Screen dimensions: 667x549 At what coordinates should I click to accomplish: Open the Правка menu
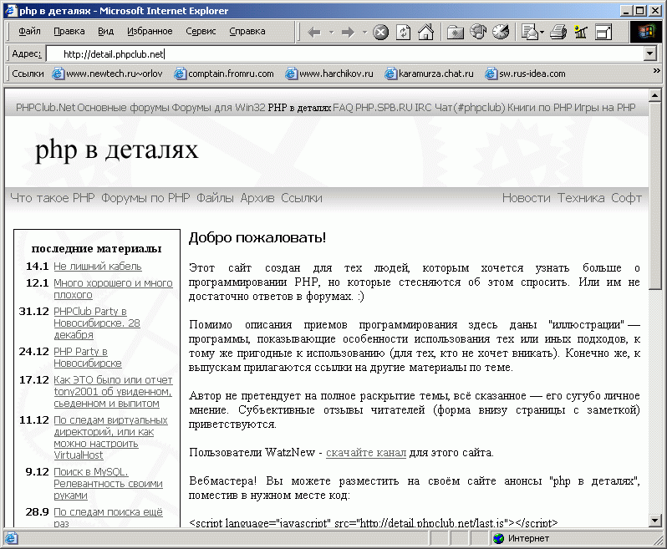(x=69, y=31)
